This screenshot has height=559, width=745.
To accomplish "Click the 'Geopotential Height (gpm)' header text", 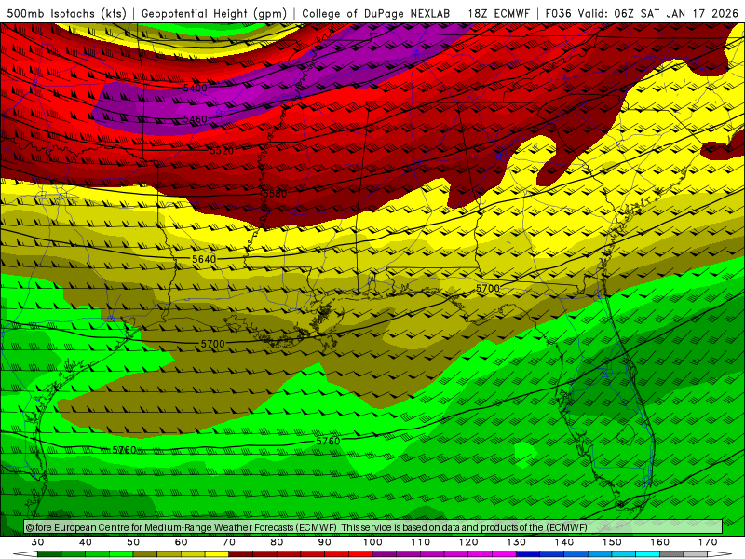I will pyautogui.click(x=214, y=13).
